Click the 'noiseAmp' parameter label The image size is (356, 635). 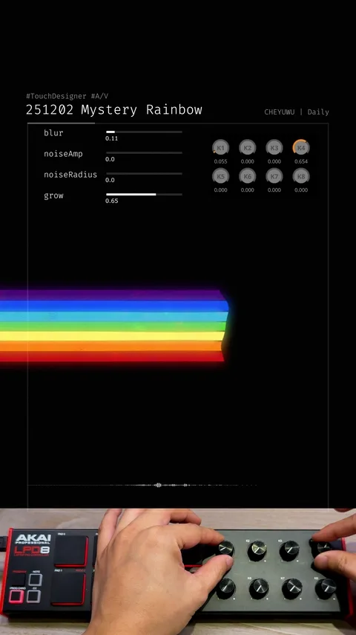point(63,154)
